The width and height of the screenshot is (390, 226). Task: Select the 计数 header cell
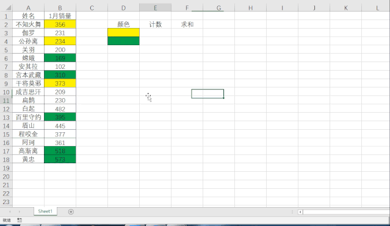click(155, 24)
